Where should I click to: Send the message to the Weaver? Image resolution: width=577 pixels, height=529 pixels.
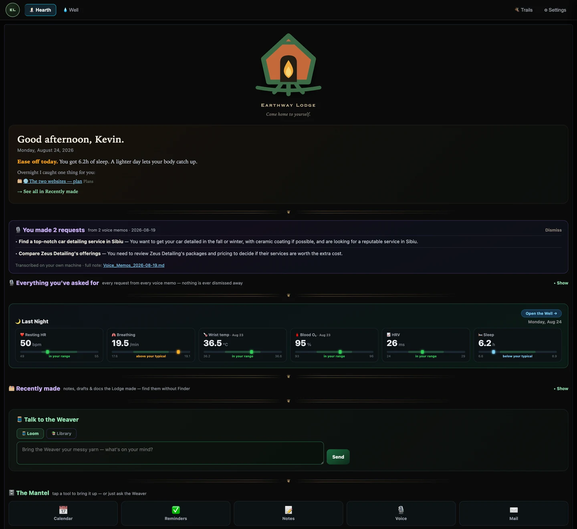pos(338,457)
